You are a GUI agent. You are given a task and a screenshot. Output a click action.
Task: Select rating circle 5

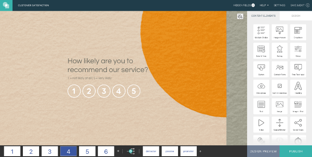[x=134, y=91]
